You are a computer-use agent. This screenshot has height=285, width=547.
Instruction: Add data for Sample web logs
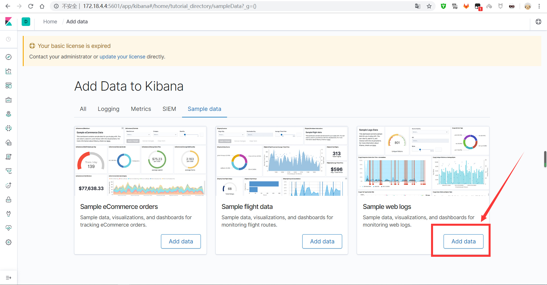464,241
